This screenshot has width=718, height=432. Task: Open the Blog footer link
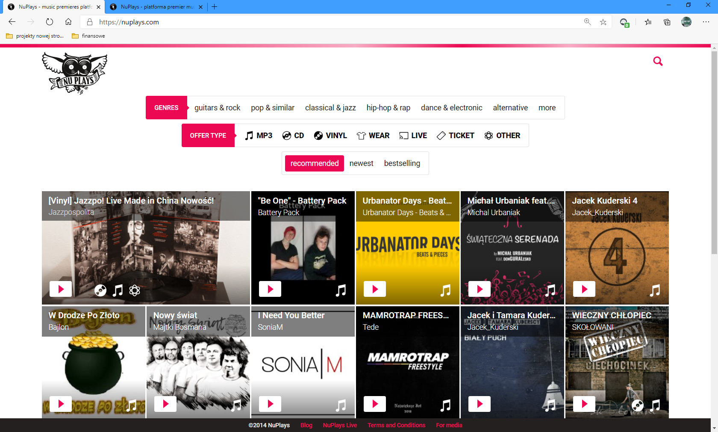pos(306,425)
